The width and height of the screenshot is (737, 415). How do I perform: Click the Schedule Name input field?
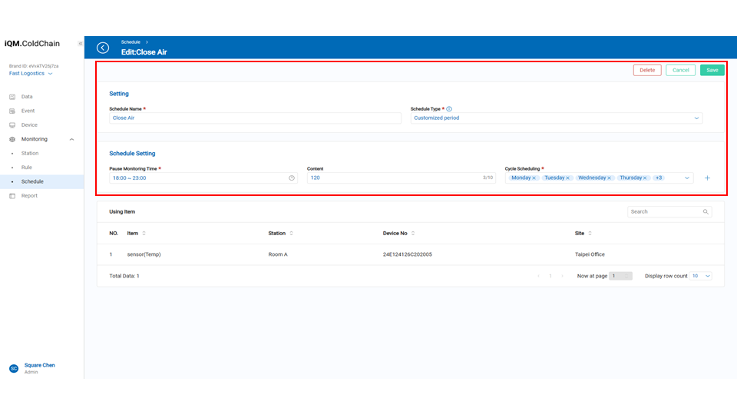coord(255,118)
